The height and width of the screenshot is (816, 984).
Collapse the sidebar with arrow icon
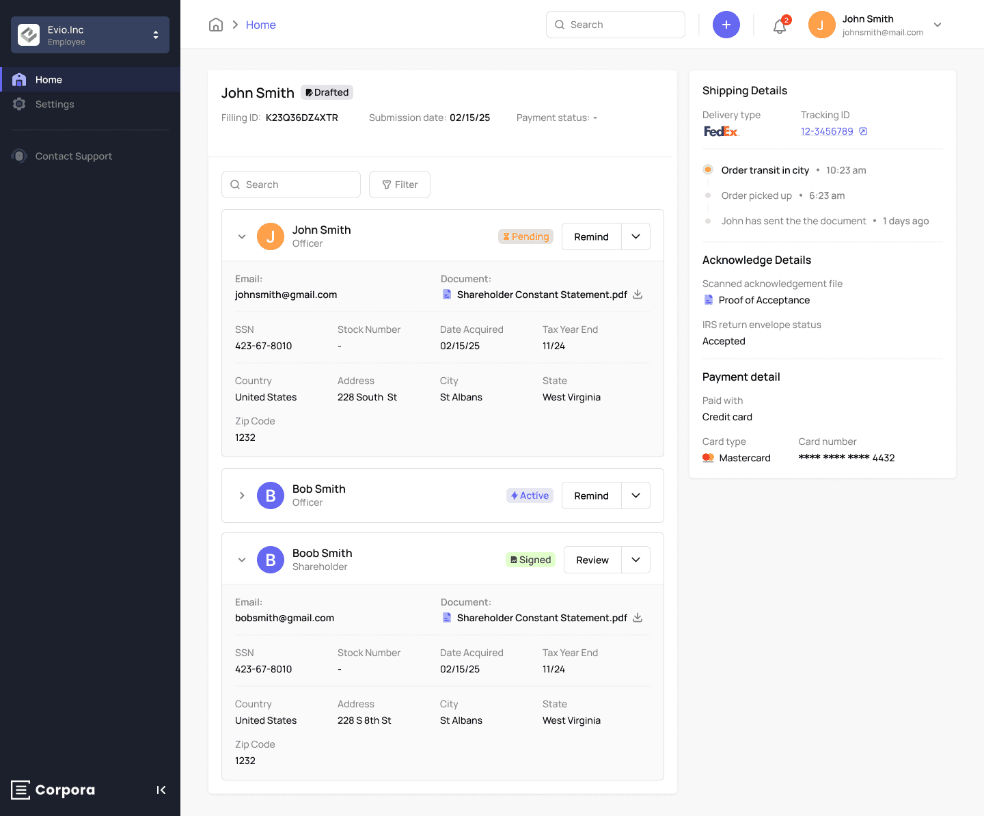tap(161, 790)
